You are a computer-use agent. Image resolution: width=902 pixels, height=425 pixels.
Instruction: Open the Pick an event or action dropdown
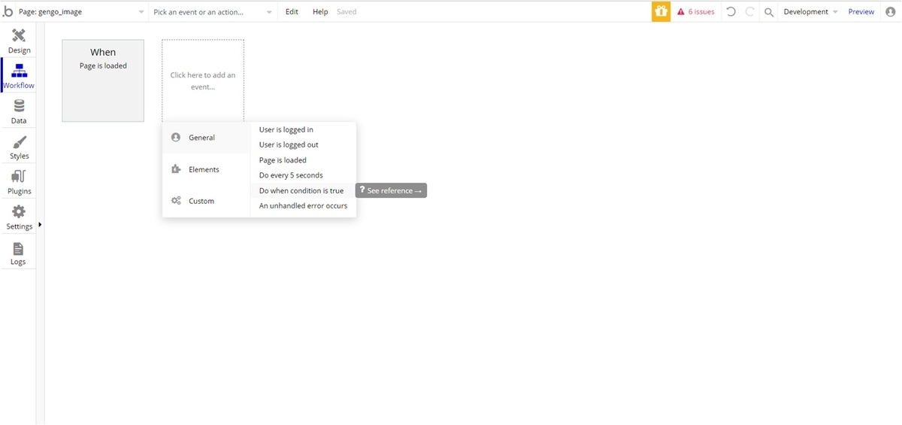(x=213, y=12)
